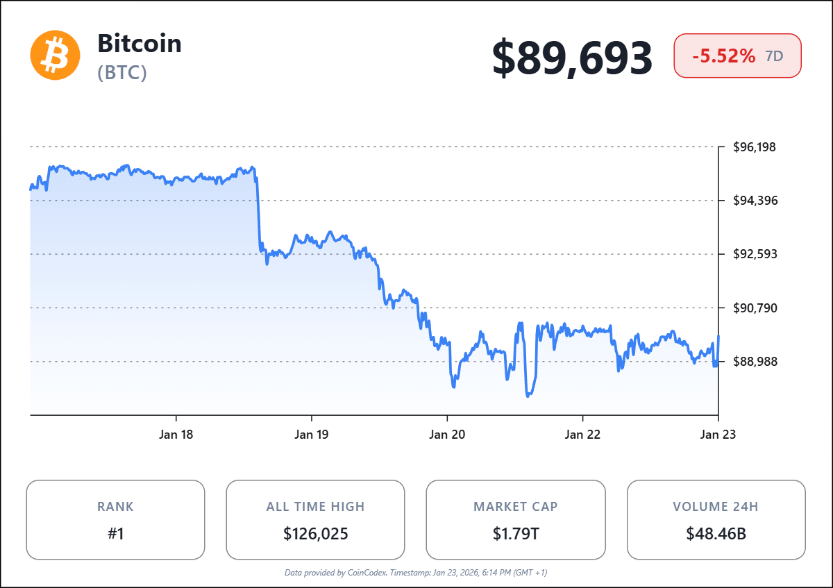The image size is (833, 588).
Task: Click the $96,198 price axis label
Action: tap(755, 147)
